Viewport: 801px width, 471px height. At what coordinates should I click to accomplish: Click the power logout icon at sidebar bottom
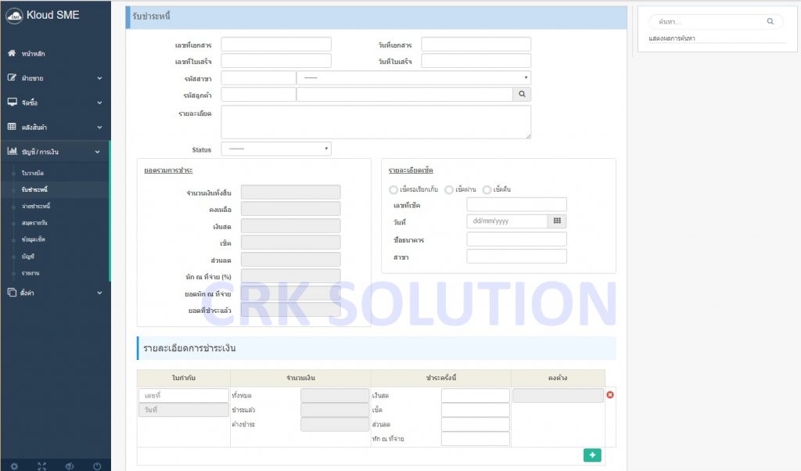point(95,465)
